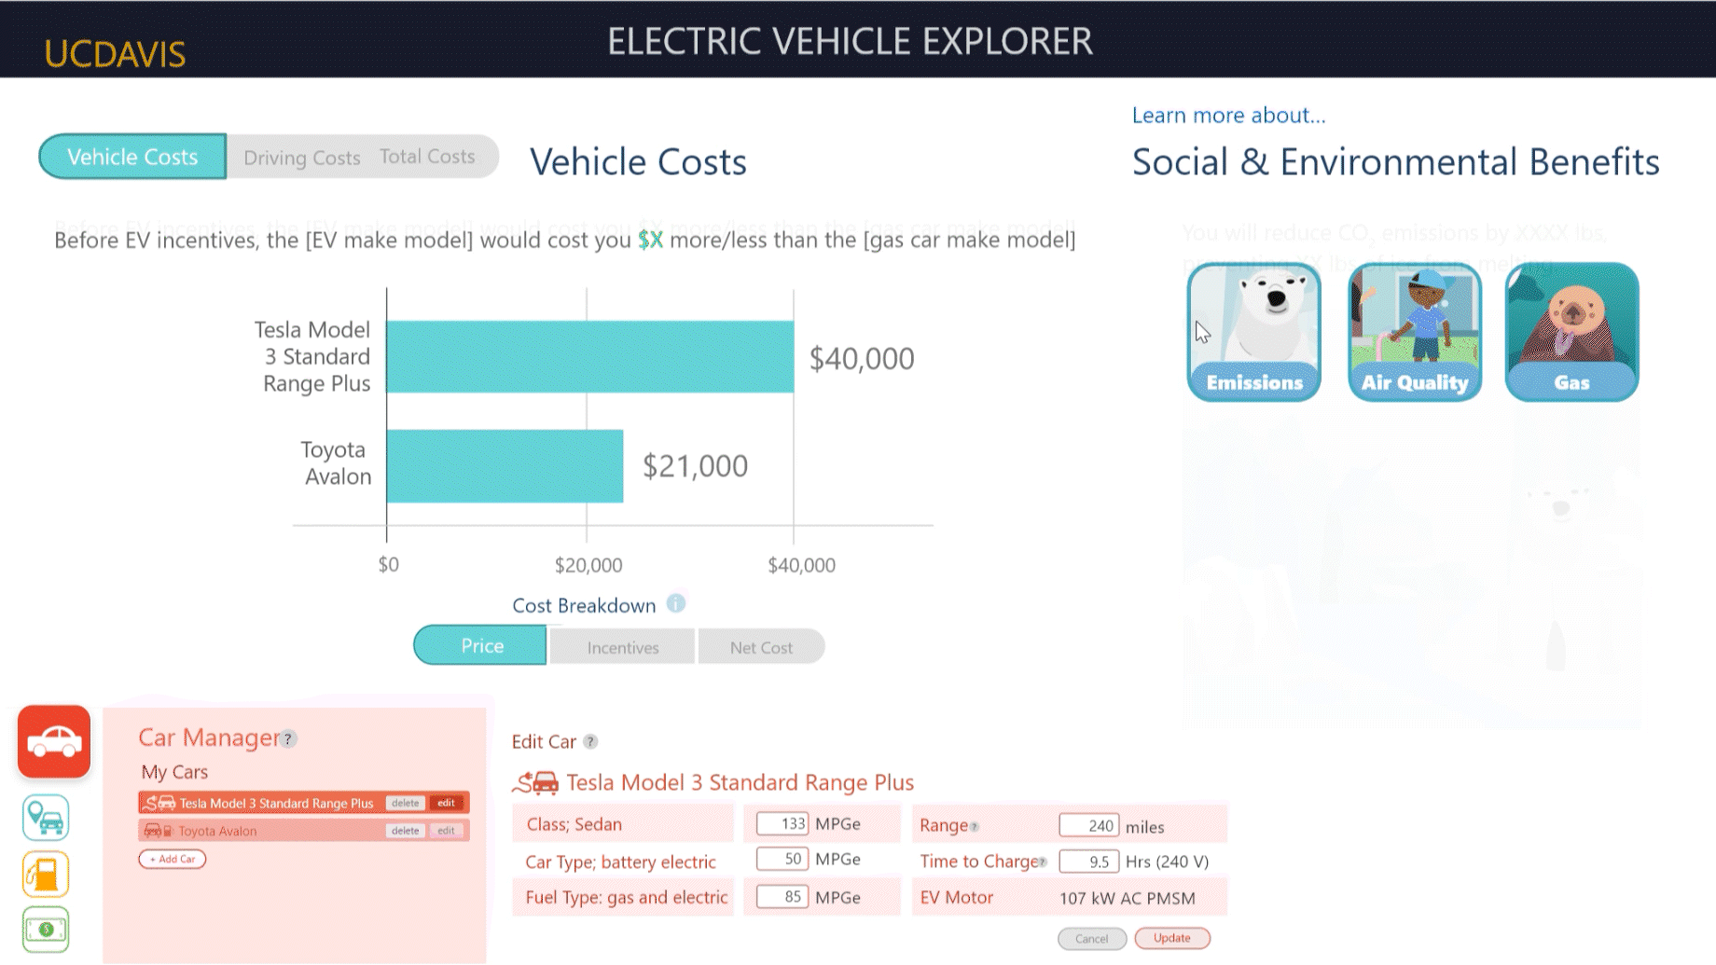Select Tesla Model 3 Standard Range Plus row
This screenshot has height=965, width=1716.
point(304,803)
